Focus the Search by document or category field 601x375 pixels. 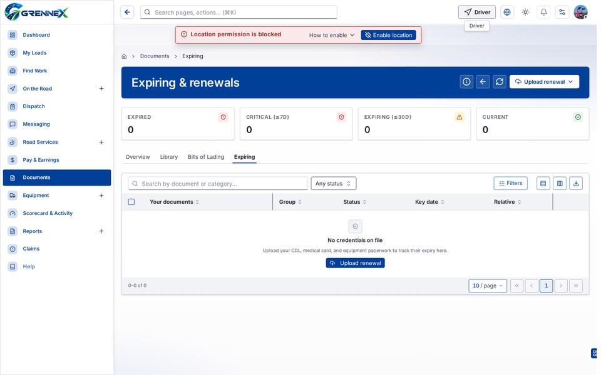point(218,184)
